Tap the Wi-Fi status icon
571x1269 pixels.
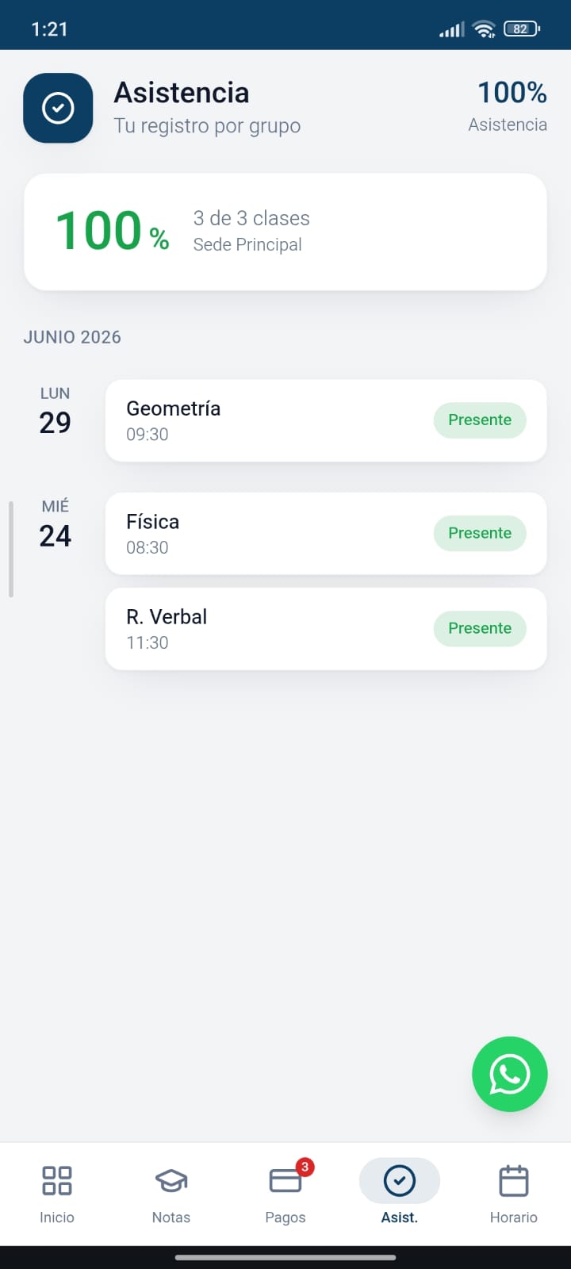484,29
